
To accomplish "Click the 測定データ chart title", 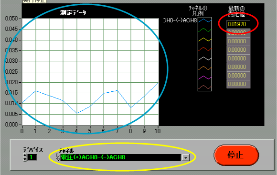I will pos(73,13).
